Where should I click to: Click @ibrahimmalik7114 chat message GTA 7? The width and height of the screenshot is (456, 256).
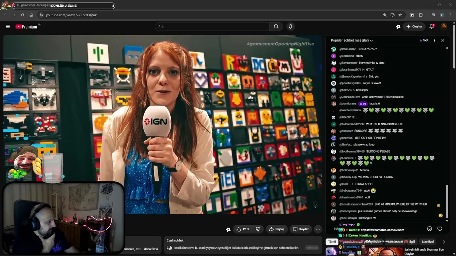(370, 70)
